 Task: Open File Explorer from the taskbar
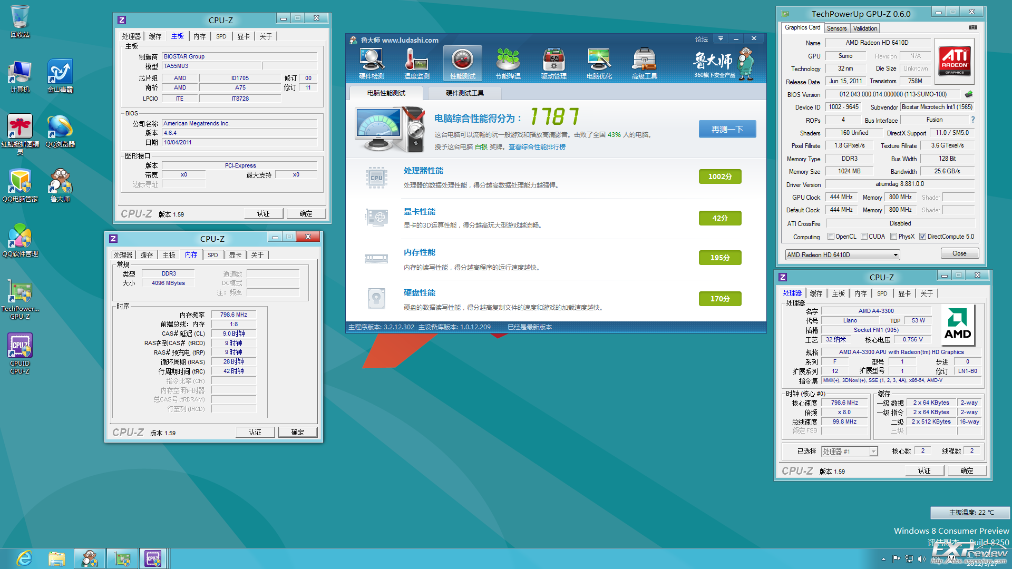(56, 558)
